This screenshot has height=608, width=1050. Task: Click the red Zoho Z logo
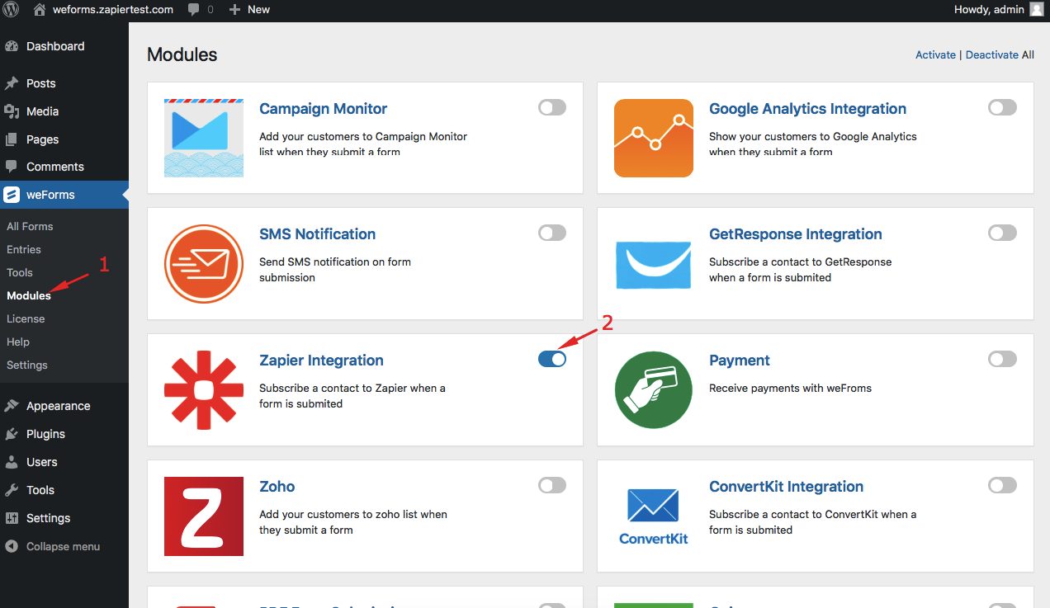pyautogui.click(x=204, y=516)
